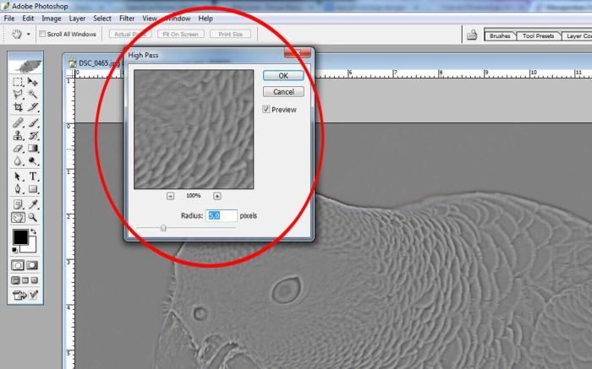Select the Clone Stamp tool
Screen dimensions: 592x369
[18, 135]
